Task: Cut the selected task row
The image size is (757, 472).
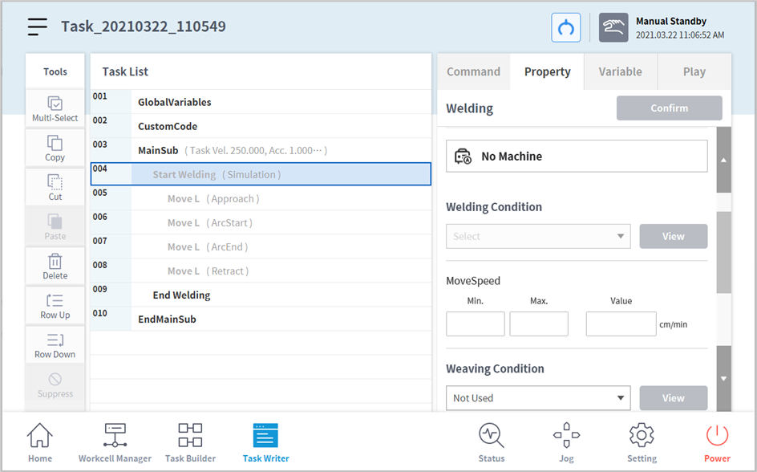Action: click(55, 187)
